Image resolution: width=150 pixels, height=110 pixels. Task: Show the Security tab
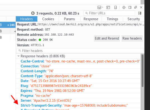click(x=134, y=19)
